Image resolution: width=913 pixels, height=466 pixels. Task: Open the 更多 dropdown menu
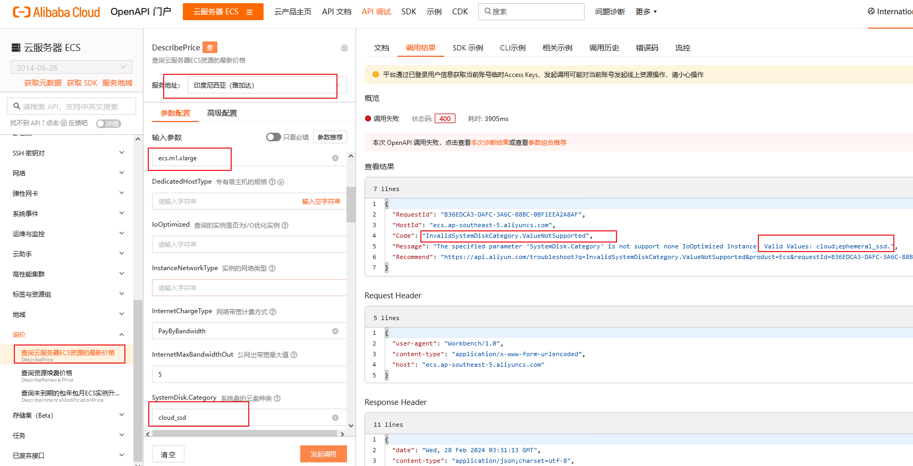tap(646, 12)
